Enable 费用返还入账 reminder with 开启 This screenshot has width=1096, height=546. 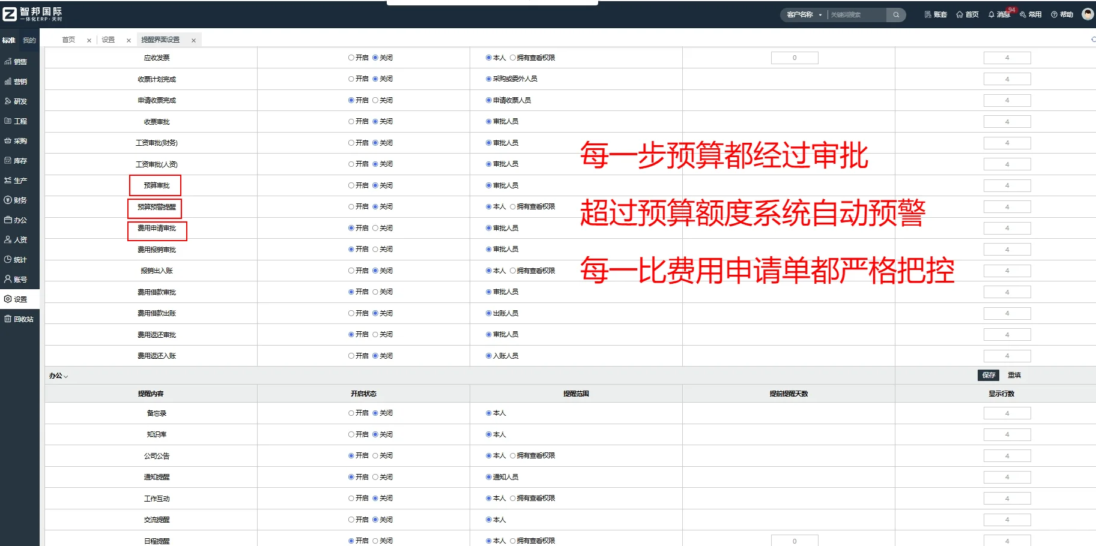351,356
